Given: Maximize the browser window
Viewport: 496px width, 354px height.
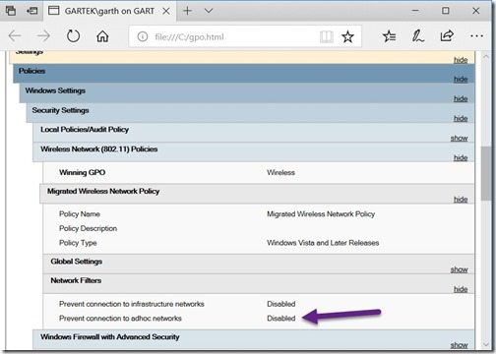Looking at the screenshot, I should (x=446, y=11).
